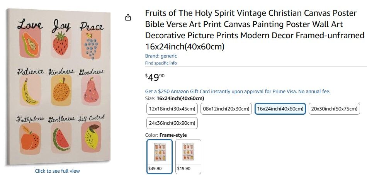
Task: Open the $250 Amazon Gift Card offer link
Action: [x=238, y=92]
